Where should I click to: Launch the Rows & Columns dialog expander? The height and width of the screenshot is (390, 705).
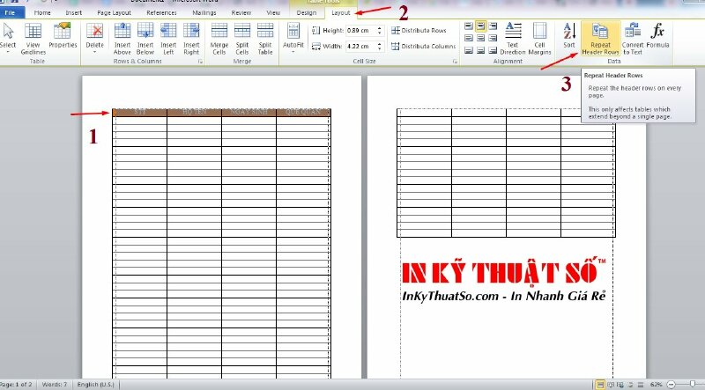click(201, 62)
